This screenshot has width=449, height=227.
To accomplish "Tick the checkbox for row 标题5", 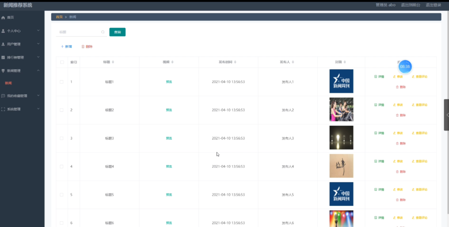I will tap(61, 195).
